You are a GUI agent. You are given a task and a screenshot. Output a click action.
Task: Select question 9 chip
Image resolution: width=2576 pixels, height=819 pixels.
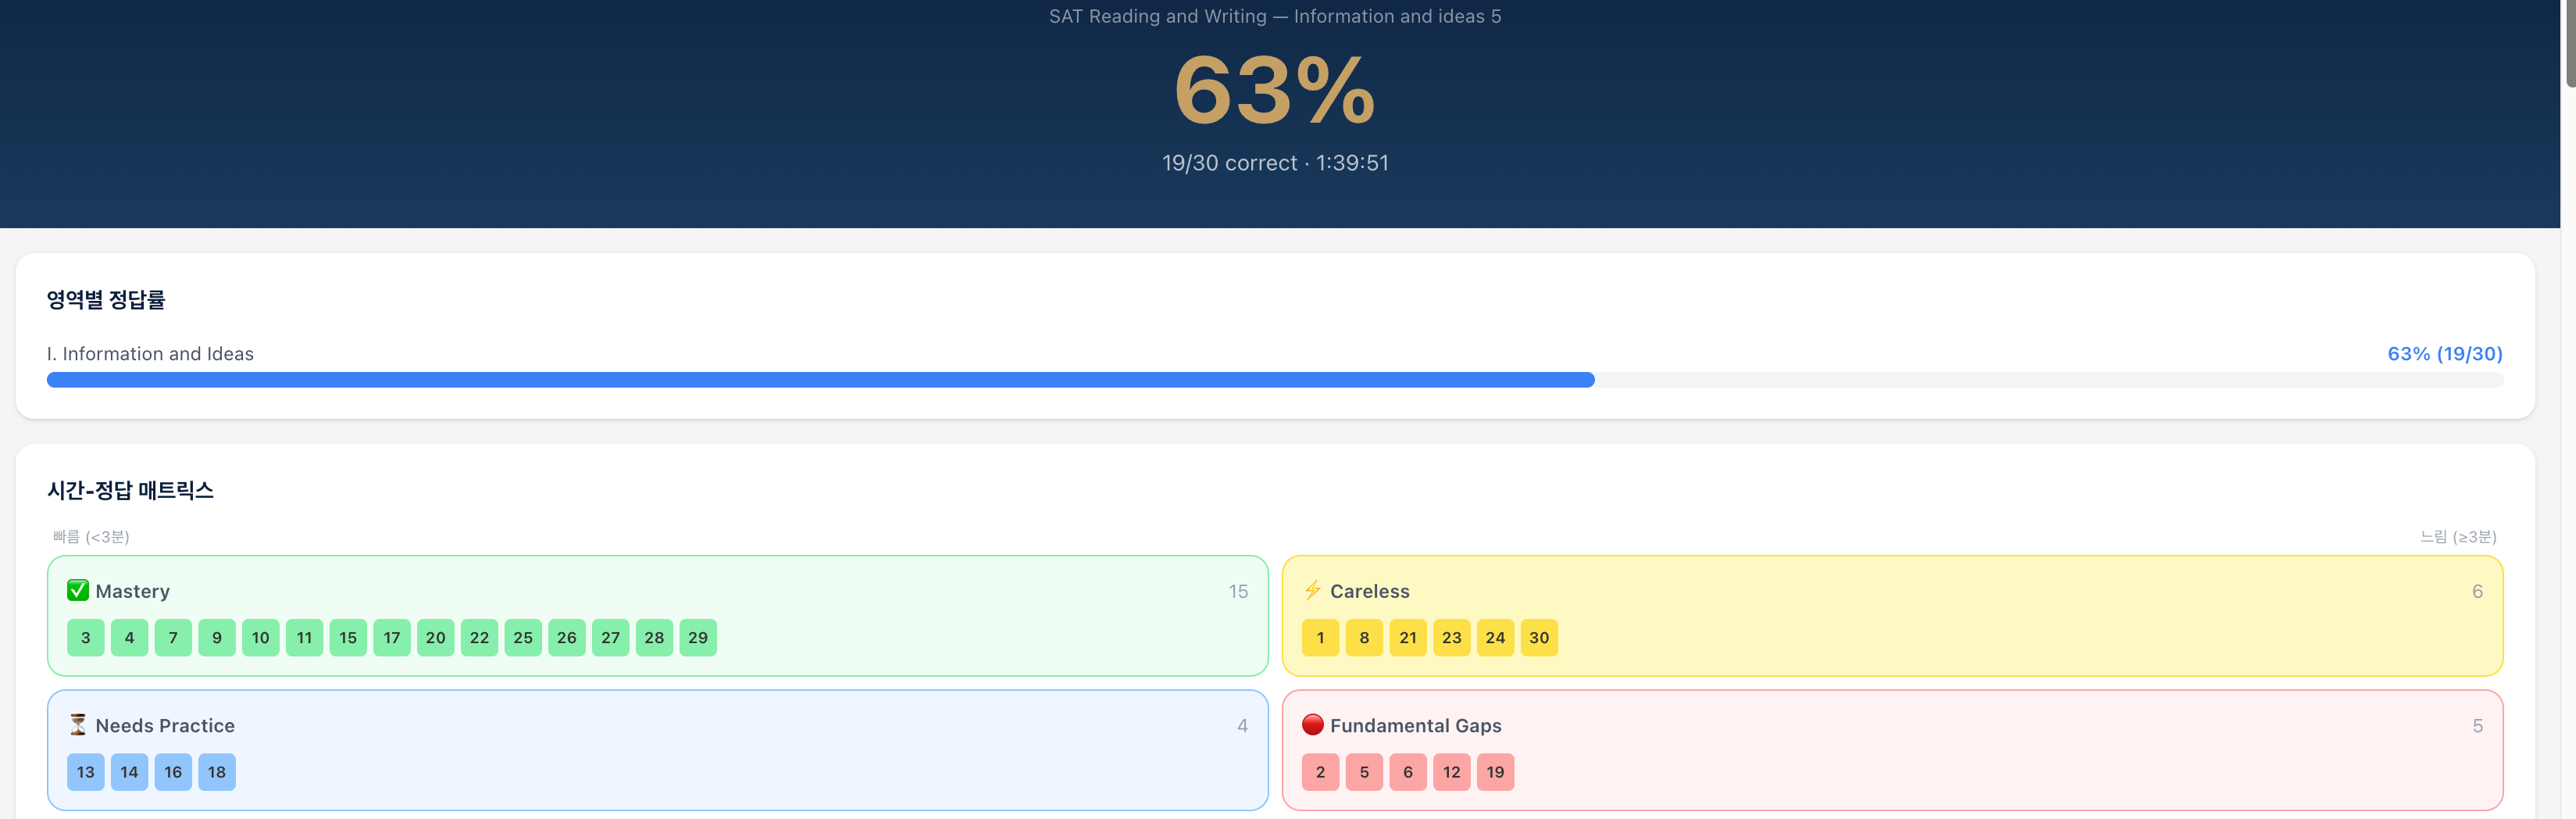click(x=217, y=638)
